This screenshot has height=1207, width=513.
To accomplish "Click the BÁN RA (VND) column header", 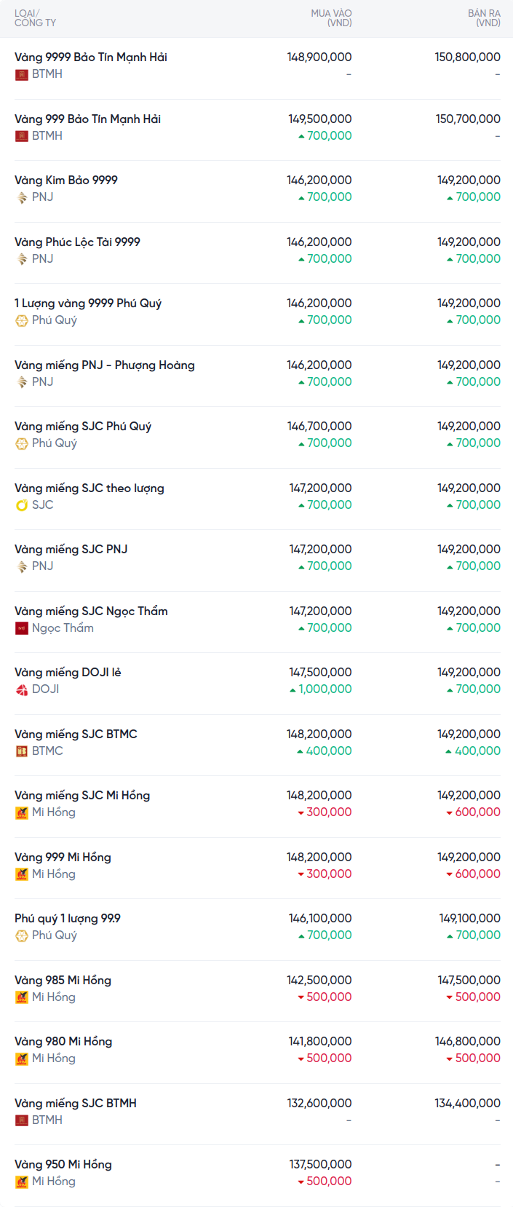I will pyautogui.click(x=484, y=18).
